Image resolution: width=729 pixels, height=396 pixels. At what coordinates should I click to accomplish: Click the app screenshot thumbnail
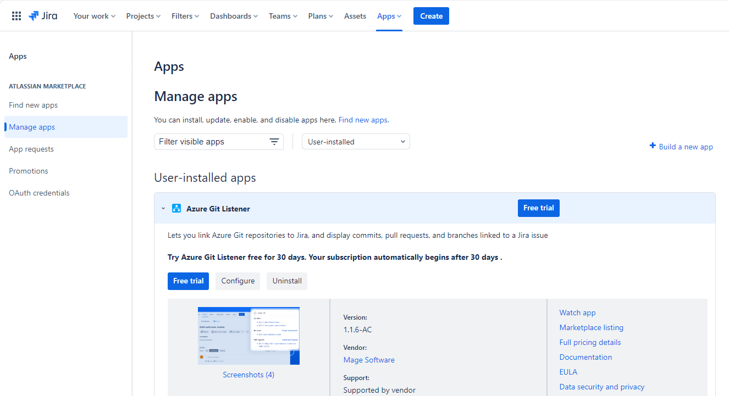(x=248, y=336)
